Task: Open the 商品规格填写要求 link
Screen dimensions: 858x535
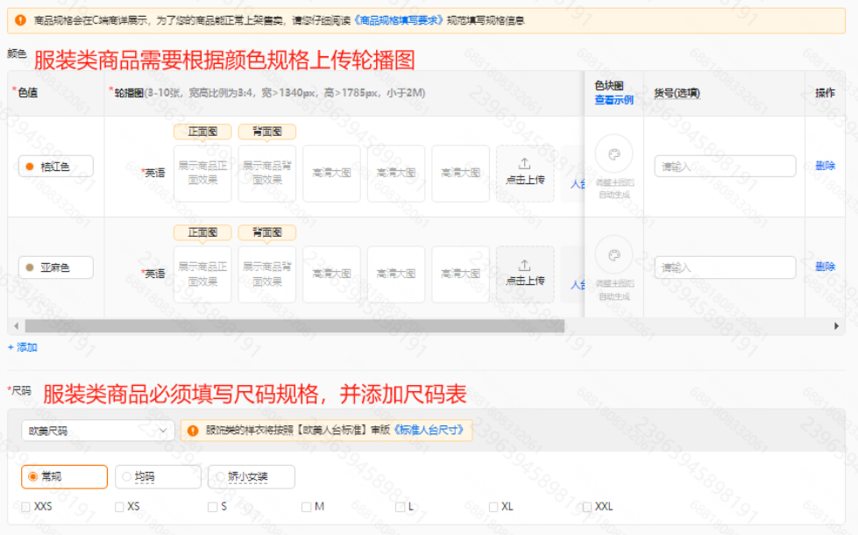Action: point(399,20)
